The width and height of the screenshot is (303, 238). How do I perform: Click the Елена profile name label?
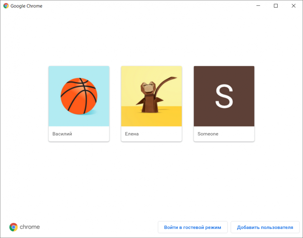132,134
